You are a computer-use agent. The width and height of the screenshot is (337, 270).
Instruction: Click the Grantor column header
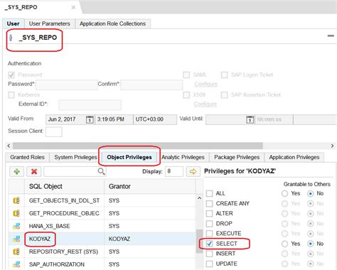coord(150,187)
